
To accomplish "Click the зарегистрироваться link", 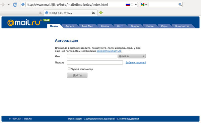I will point(109,51).
